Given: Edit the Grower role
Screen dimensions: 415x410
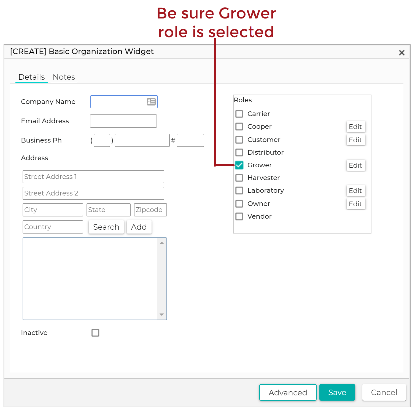Looking at the screenshot, I should coord(356,165).
